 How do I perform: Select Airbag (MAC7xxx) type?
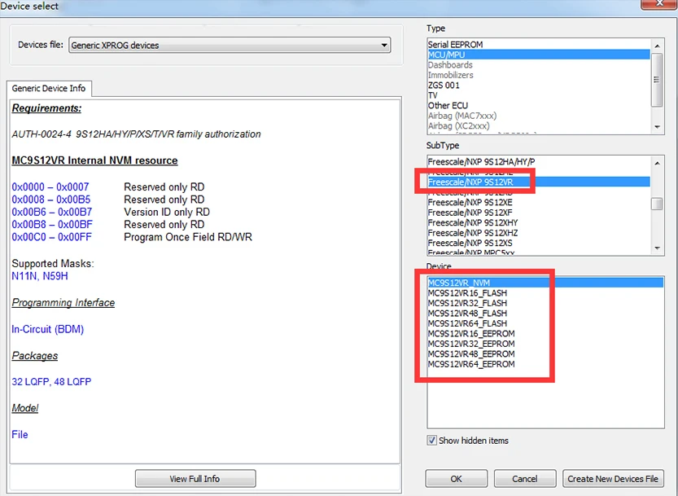[539, 116]
